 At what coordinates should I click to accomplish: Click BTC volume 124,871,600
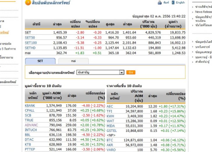coord(133,140)
